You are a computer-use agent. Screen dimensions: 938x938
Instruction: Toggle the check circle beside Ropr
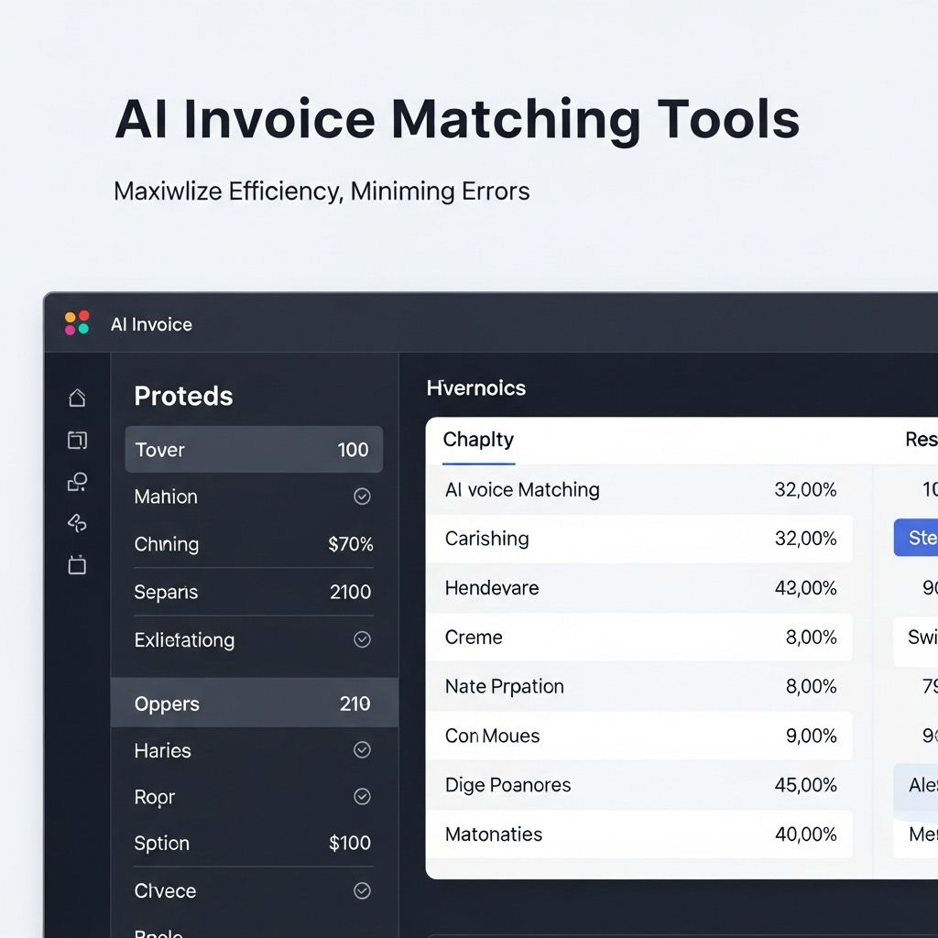point(362,797)
